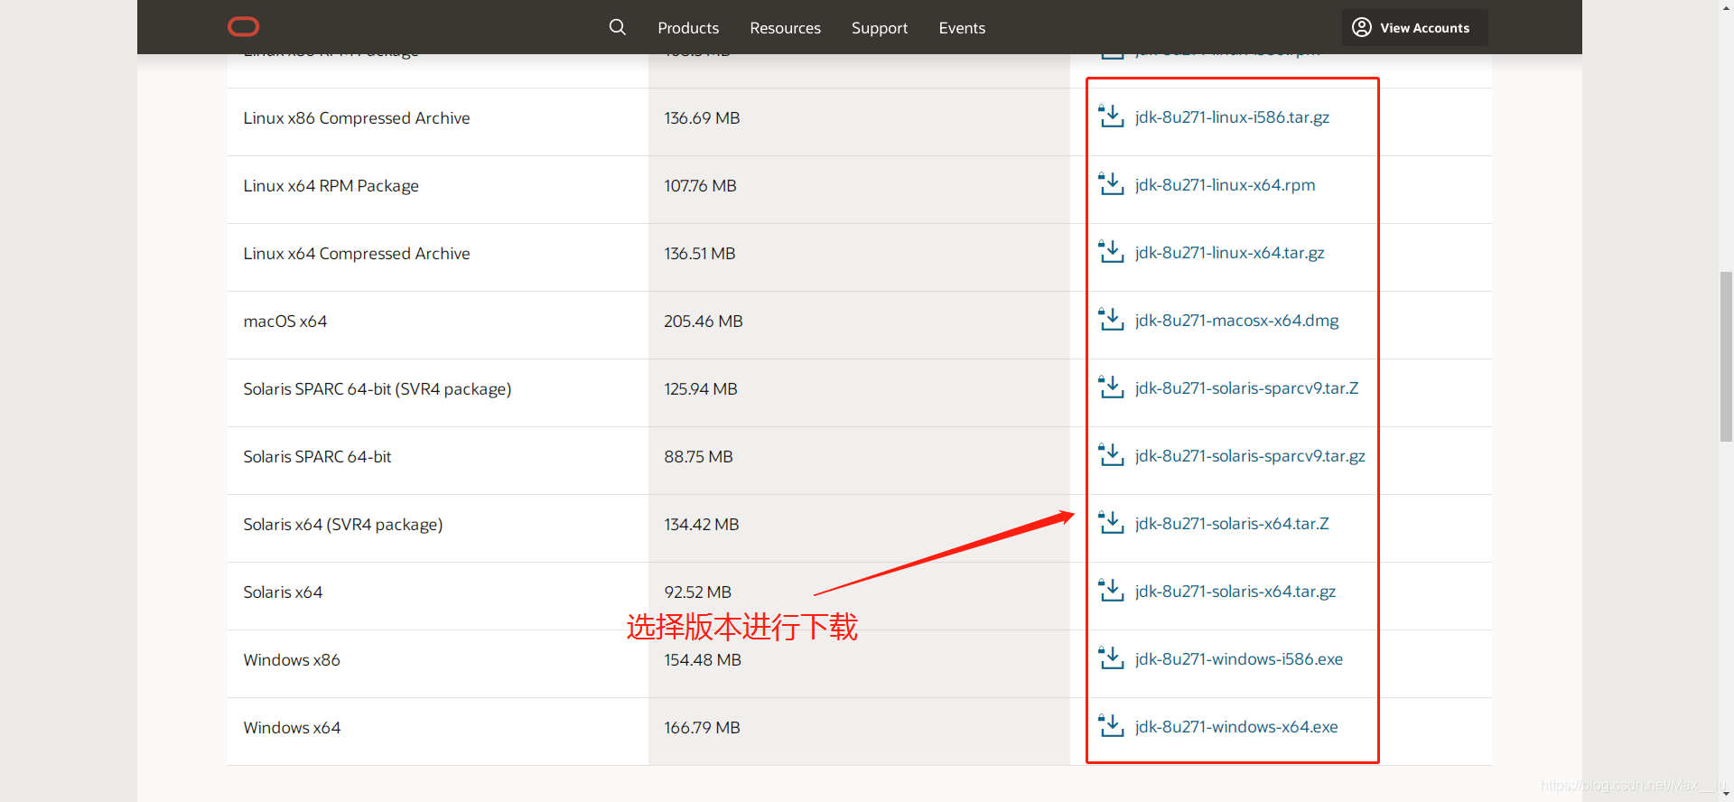Download jdk-8u271-solaris-x64.tar.Z link

[1232, 524]
